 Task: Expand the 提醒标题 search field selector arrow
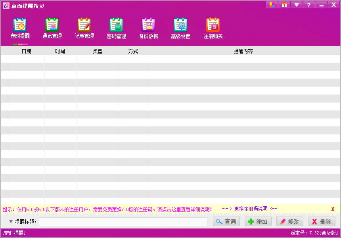tap(11, 222)
